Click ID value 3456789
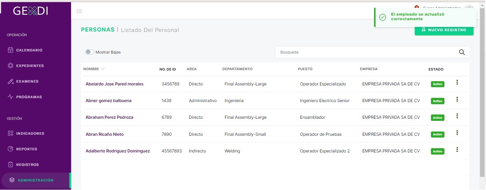 click(171, 84)
